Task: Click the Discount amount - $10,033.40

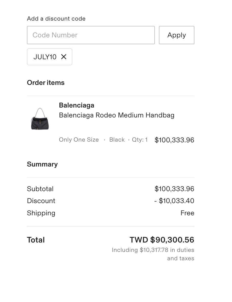Action: point(174,201)
